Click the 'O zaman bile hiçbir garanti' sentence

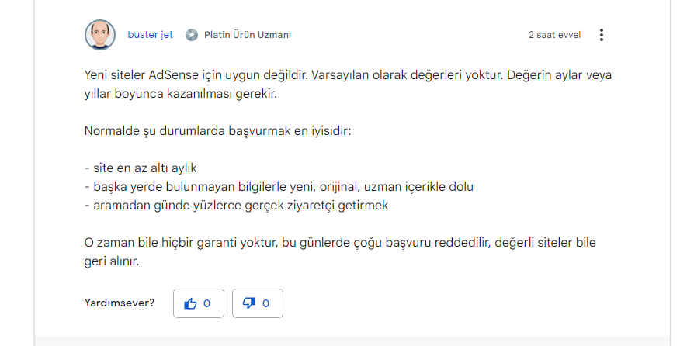point(340,243)
